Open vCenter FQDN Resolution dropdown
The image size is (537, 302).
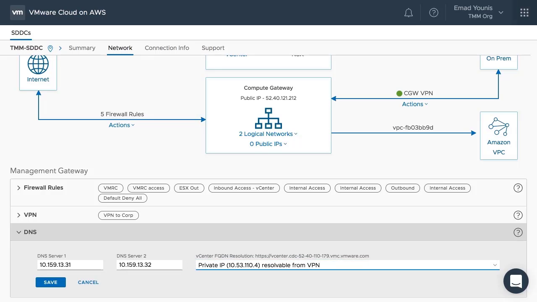click(x=348, y=265)
